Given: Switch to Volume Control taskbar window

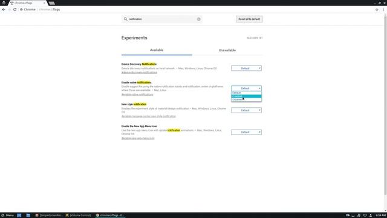Looking at the screenshot, I should 79,216.
